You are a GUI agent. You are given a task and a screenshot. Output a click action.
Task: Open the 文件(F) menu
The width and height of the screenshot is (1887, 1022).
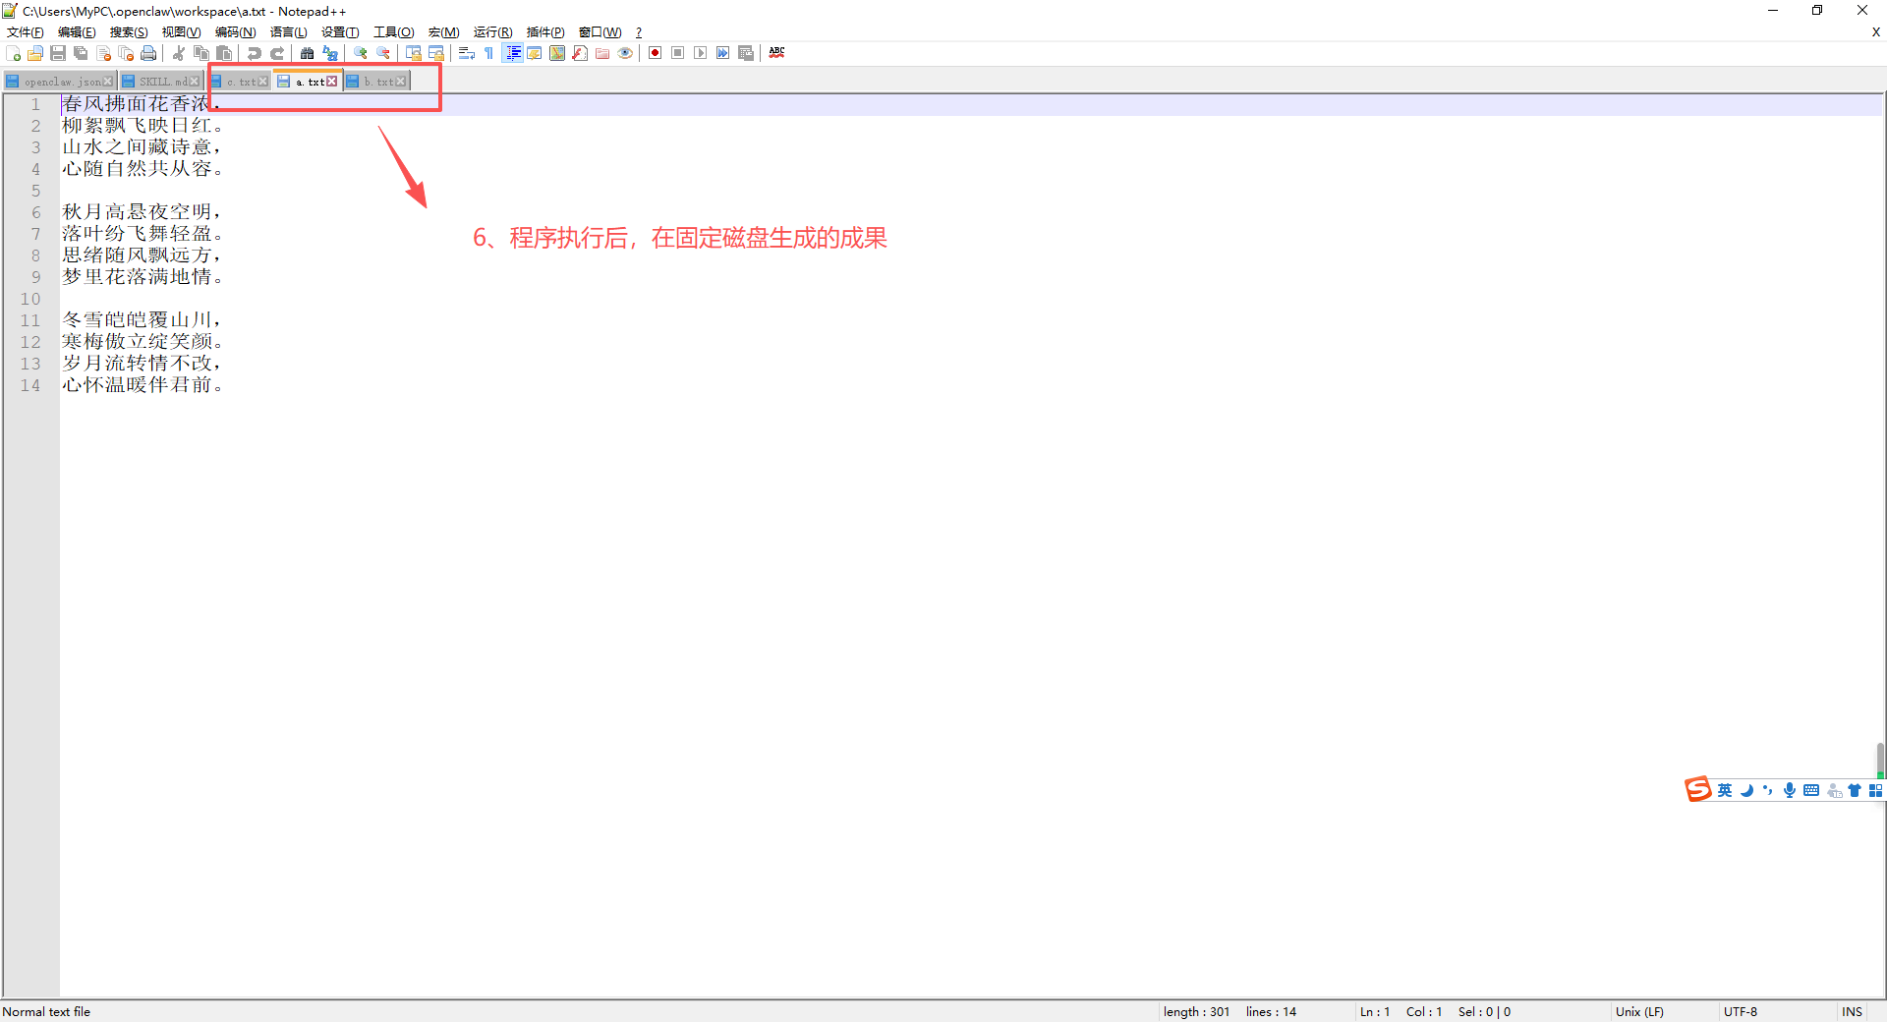point(26,32)
